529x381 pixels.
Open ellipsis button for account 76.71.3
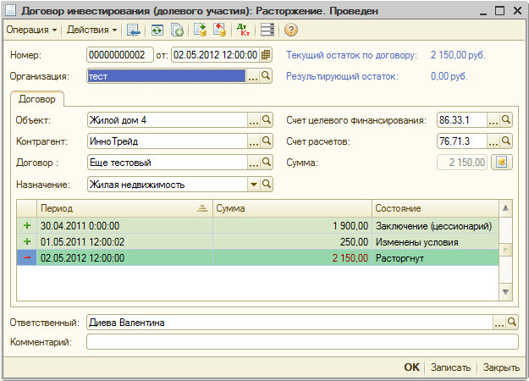coord(493,141)
